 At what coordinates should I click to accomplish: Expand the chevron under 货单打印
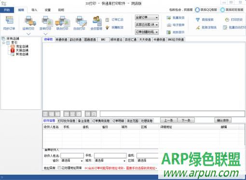46,34
